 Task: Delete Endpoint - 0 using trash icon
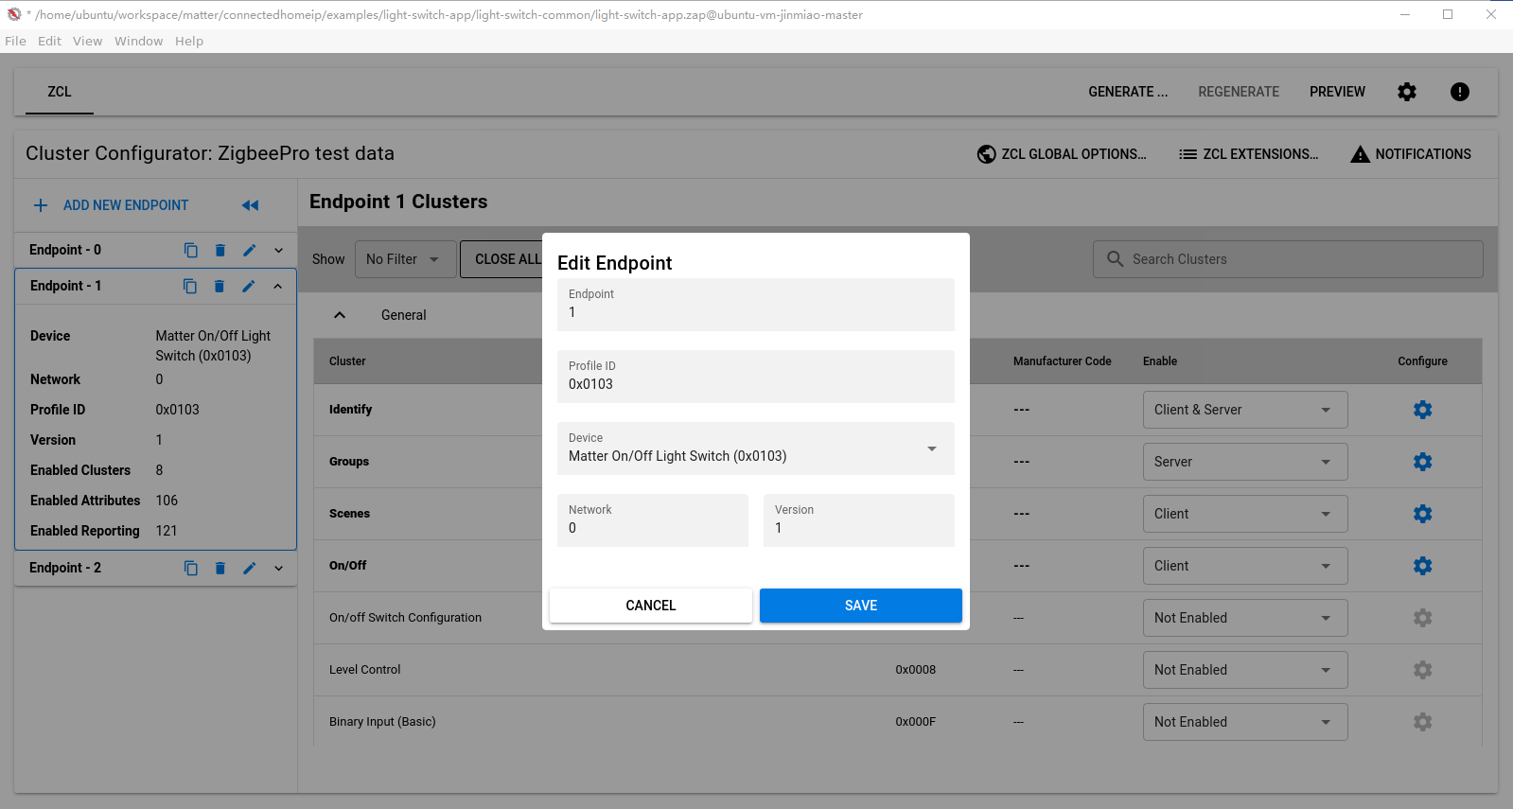click(x=220, y=251)
